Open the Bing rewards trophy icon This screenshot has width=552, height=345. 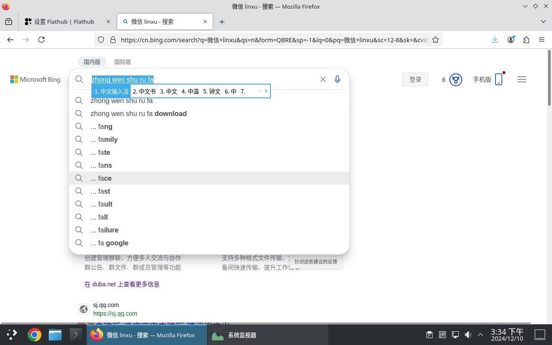pyautogui.click(x=456, y=80)
